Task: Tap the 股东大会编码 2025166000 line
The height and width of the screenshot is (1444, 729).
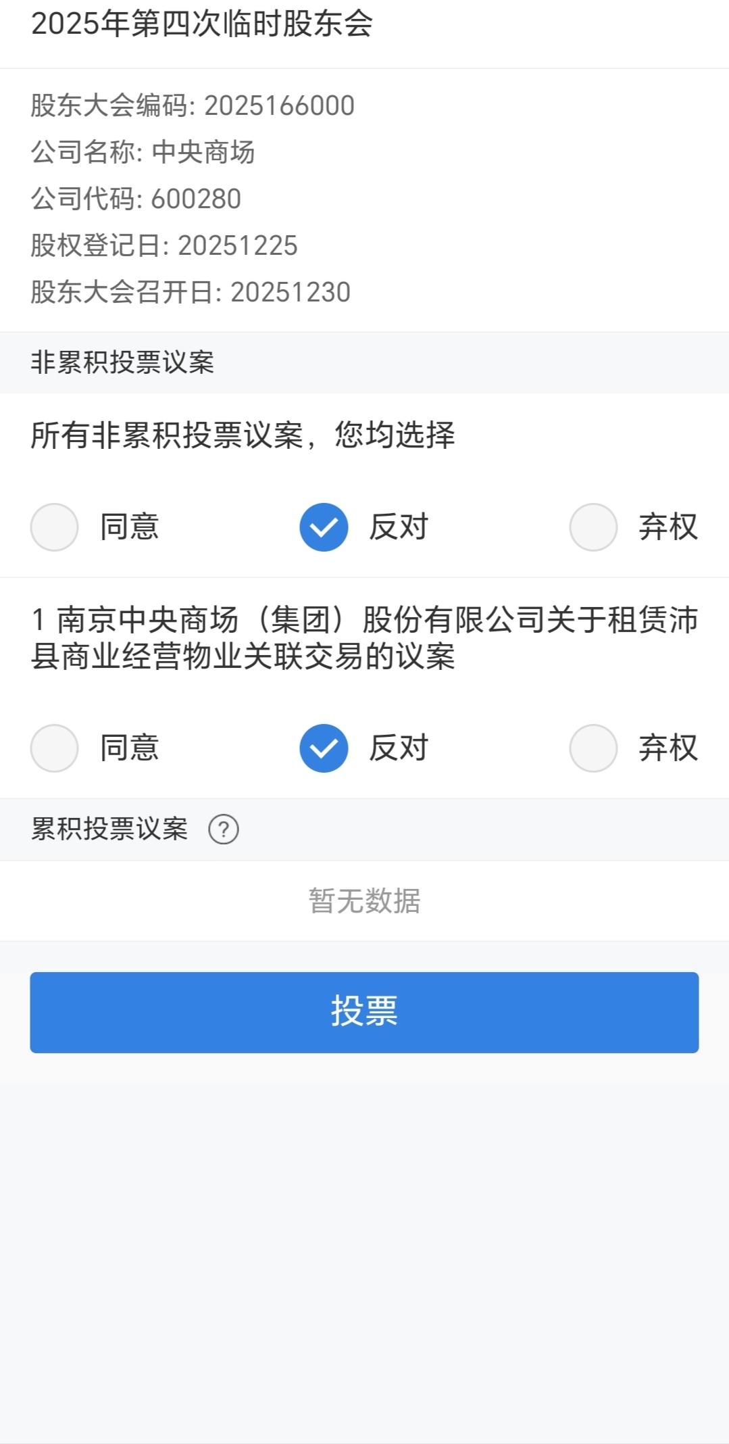Action: click(x=193, y=106)
